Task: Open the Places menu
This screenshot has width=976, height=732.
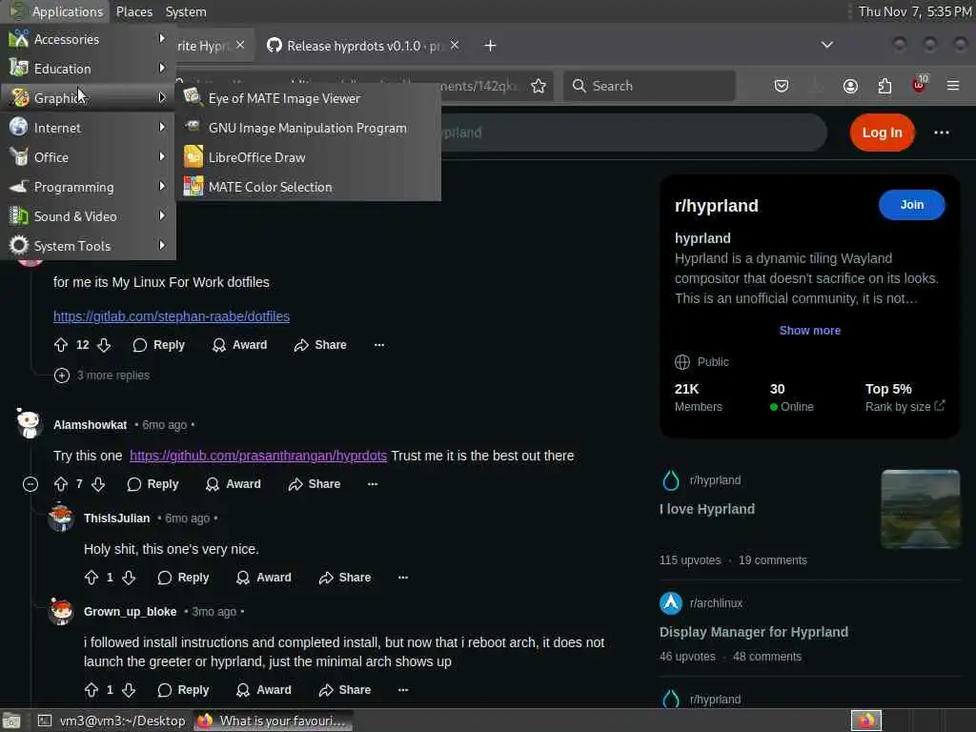Action: tap(133, 11)
